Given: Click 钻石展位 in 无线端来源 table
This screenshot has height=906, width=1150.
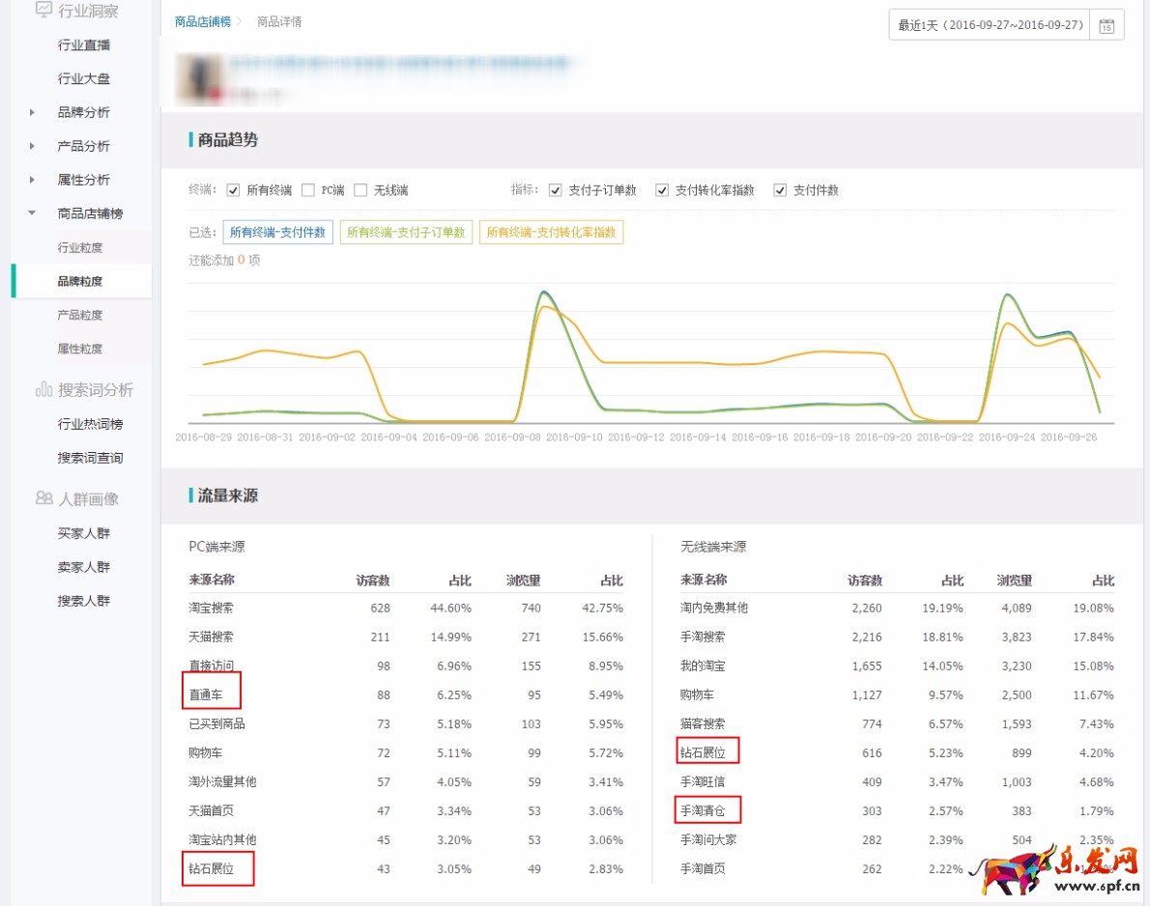Looking at the screenshot, I should [x=703, y=752].
